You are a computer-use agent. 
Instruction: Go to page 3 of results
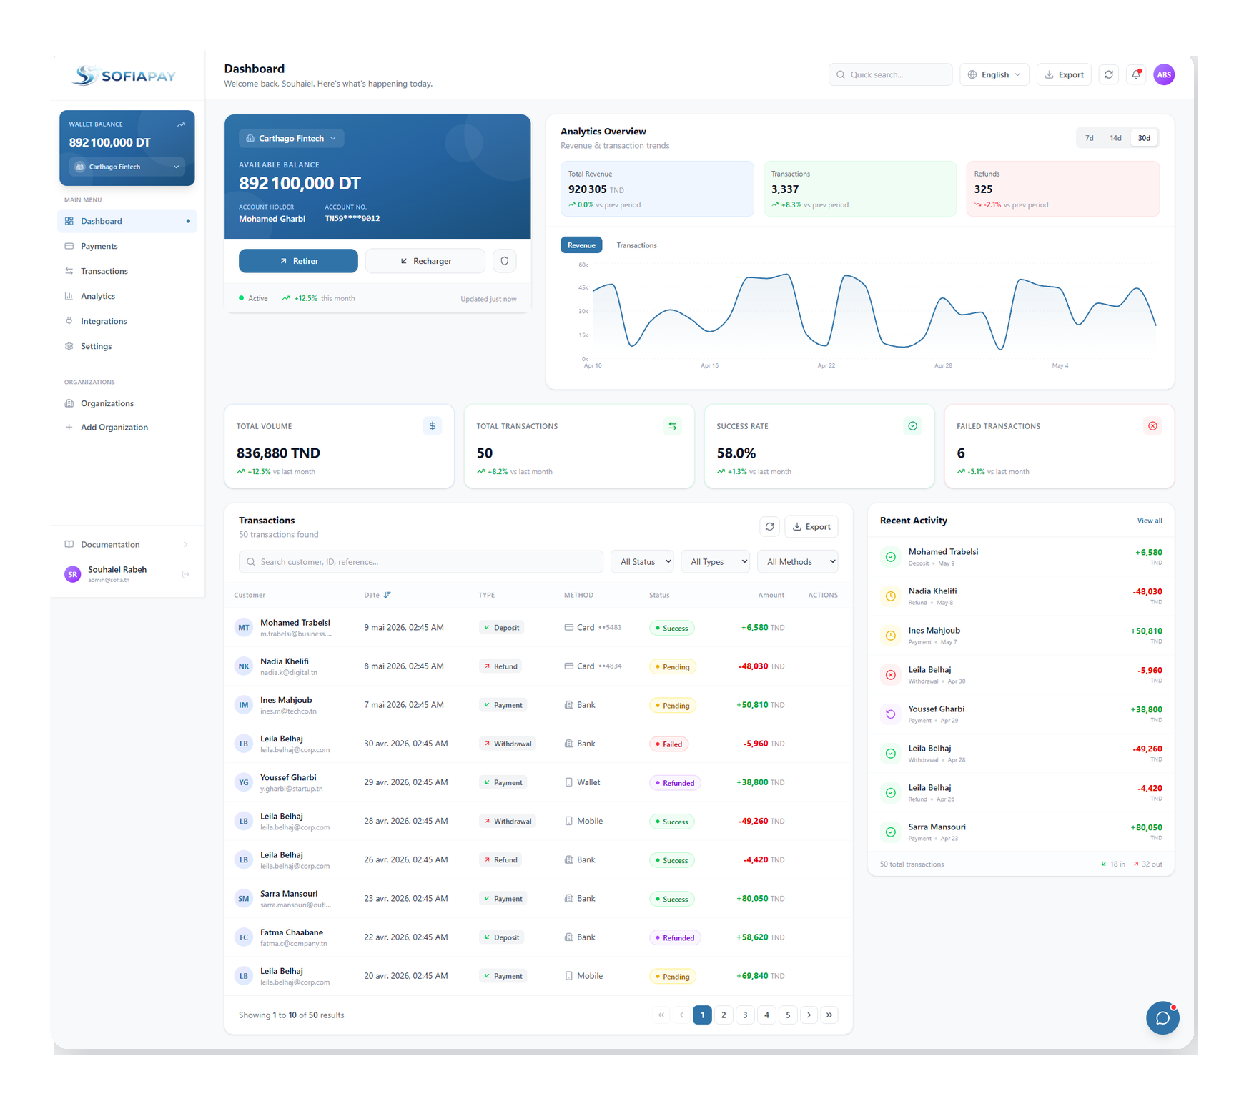coord(745,1015)
